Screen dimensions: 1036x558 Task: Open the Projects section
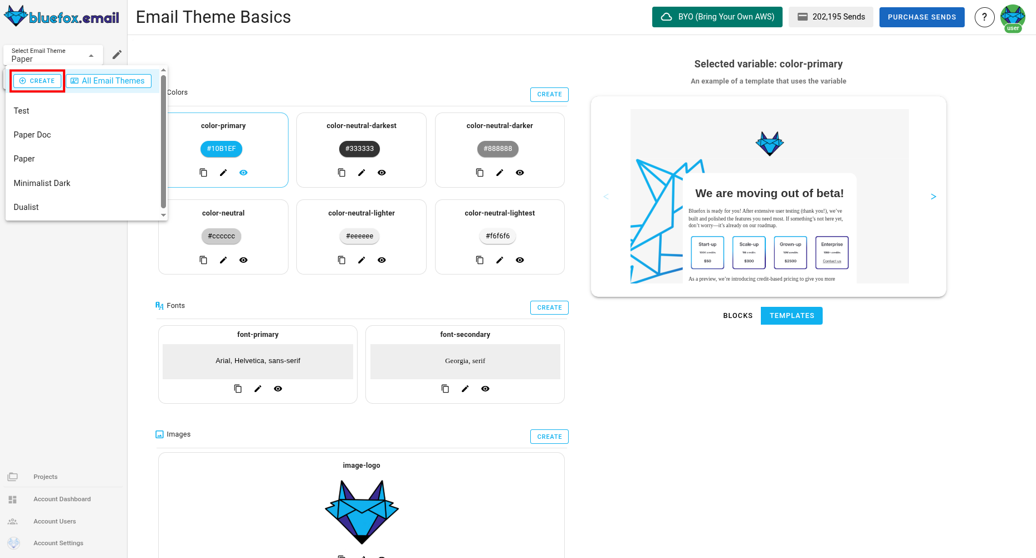(45, 477)
